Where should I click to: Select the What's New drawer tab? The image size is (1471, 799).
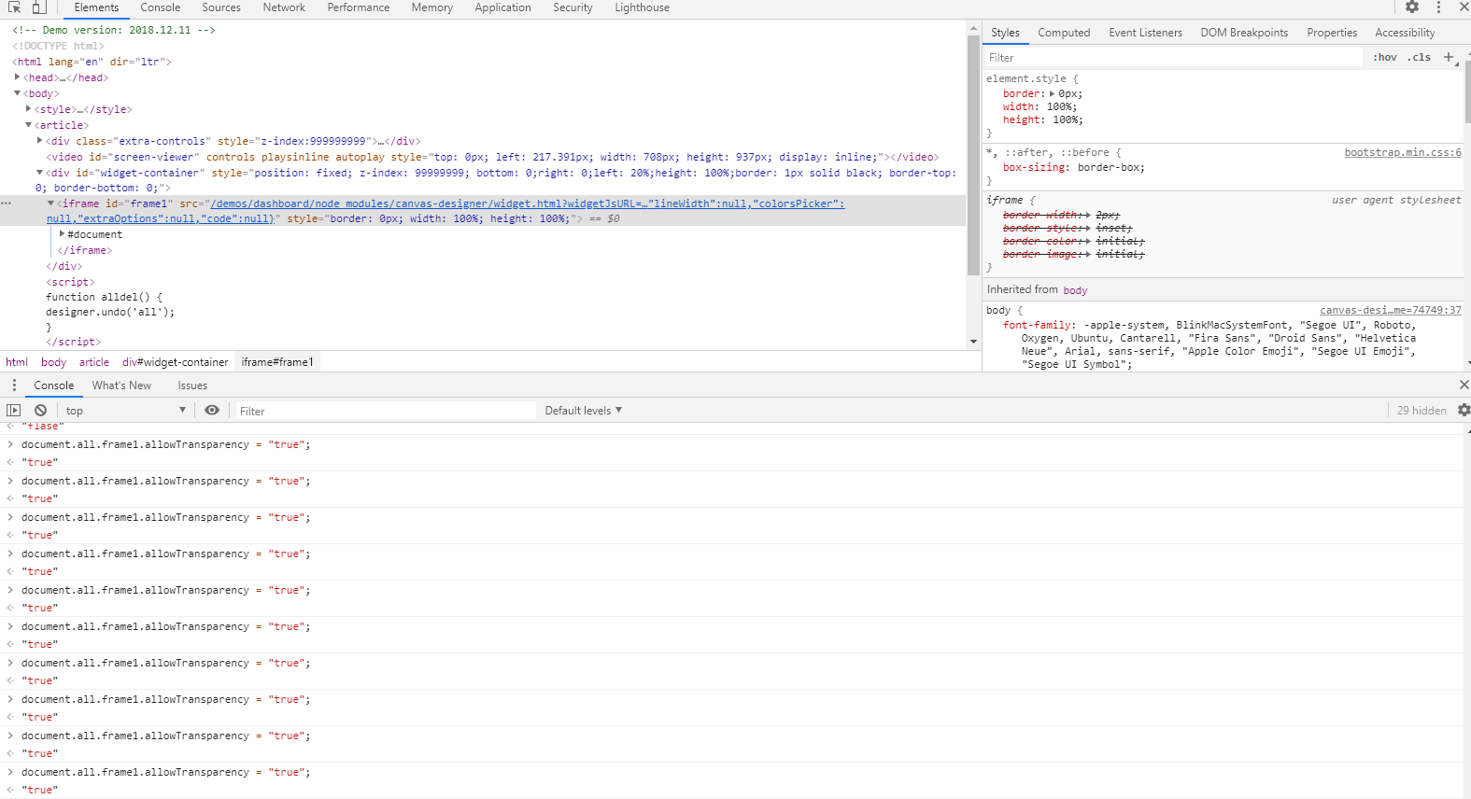point(121,385)
